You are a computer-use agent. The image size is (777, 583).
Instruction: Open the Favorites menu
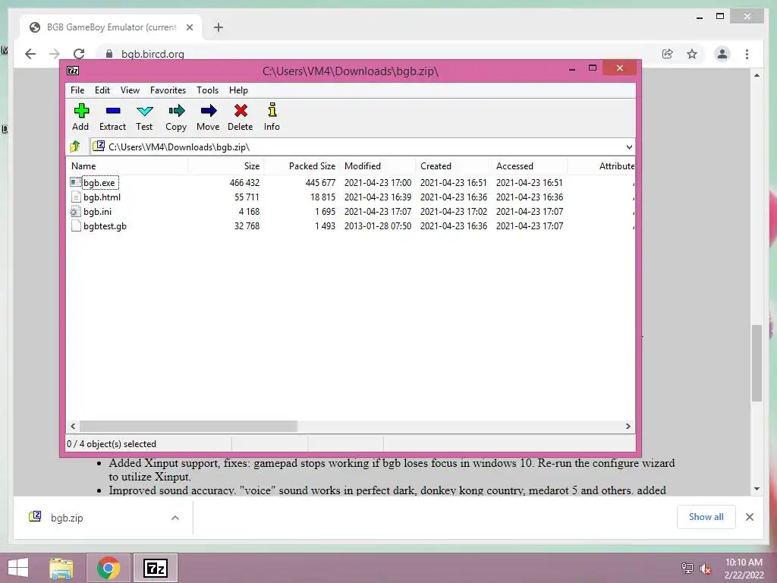tap(168, 90)
